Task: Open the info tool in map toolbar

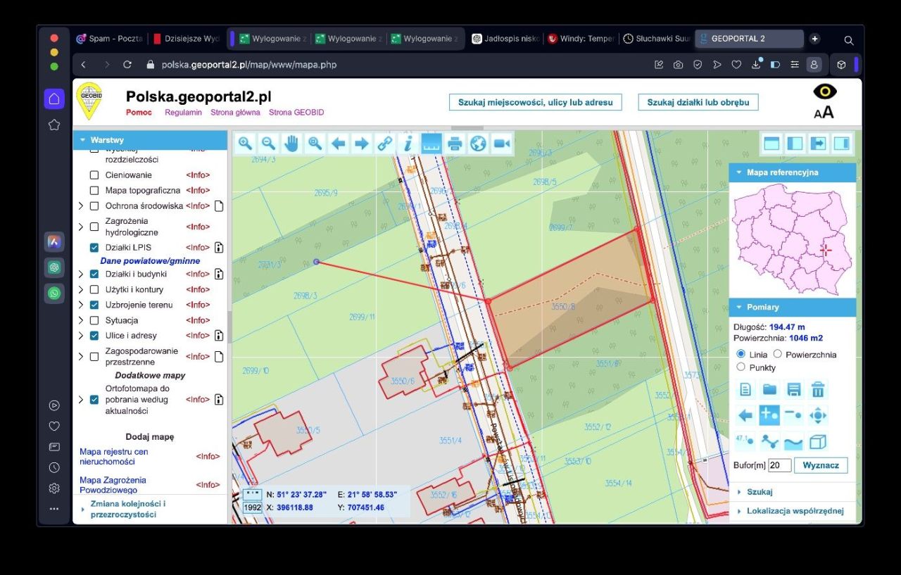Action: (x=408, y=144)
